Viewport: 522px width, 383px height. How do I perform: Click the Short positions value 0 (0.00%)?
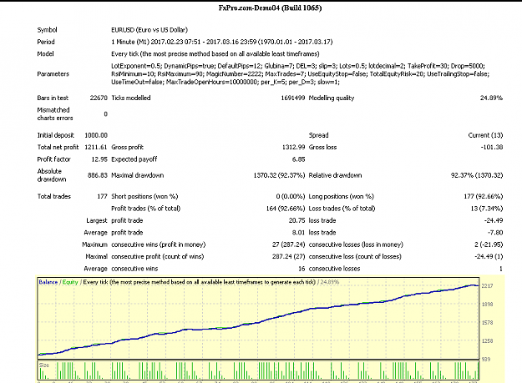click(291, 196)
